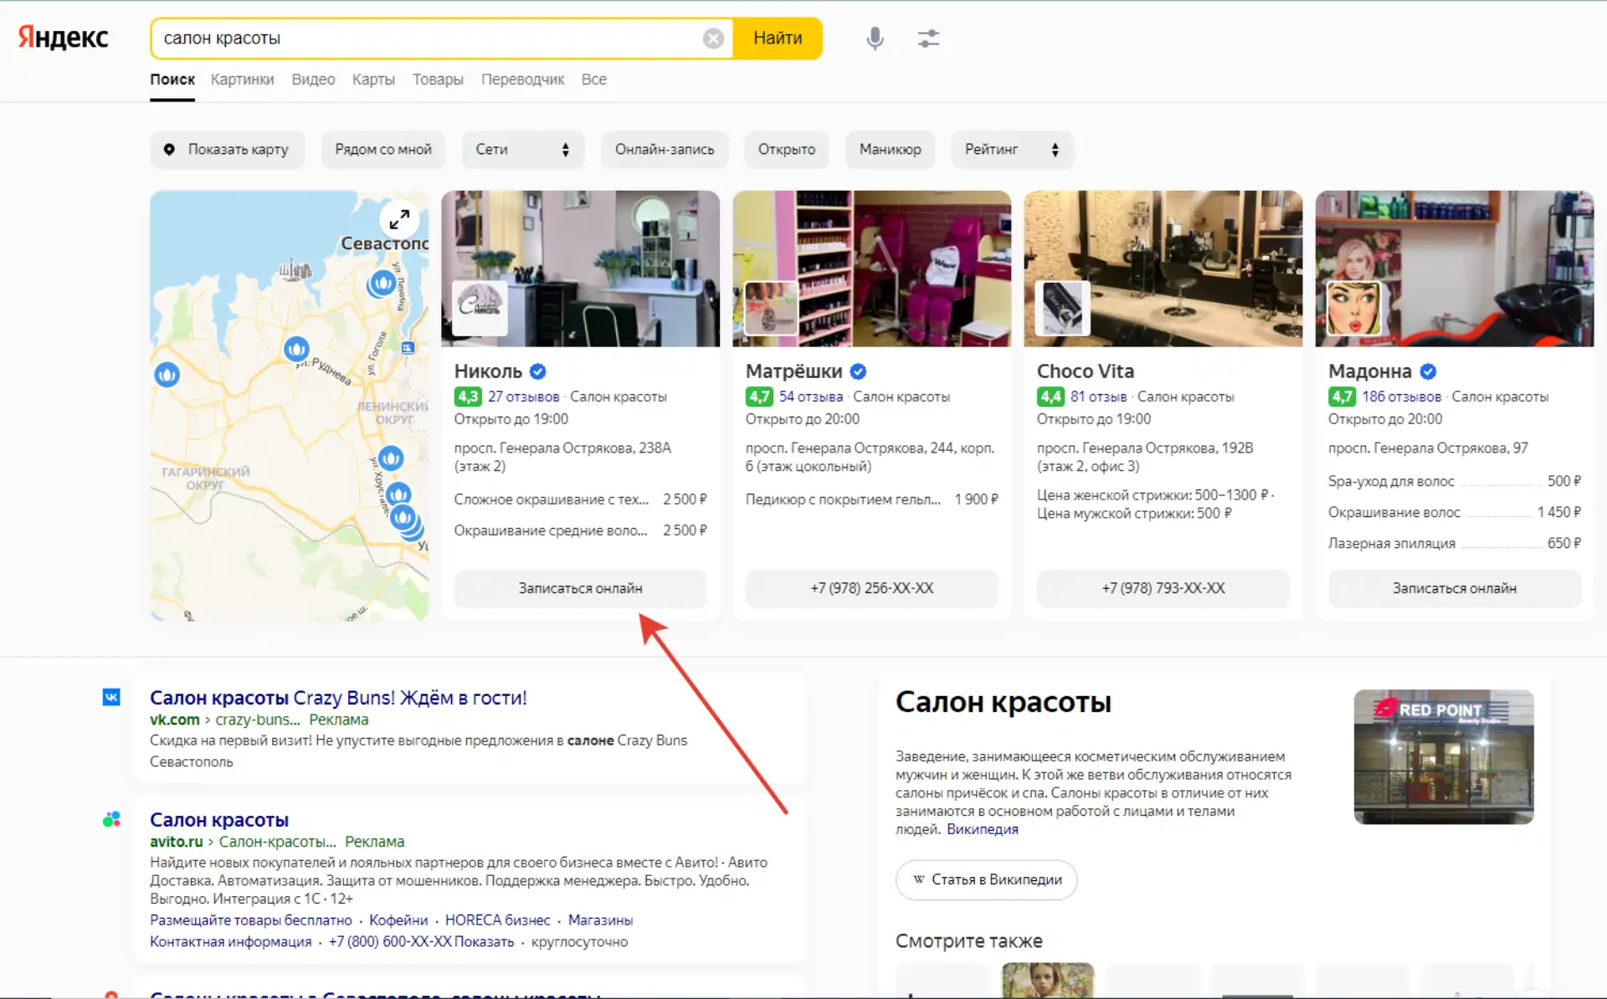
Task: Click Мадонна verified badge icon
Action: (1429, 371)
